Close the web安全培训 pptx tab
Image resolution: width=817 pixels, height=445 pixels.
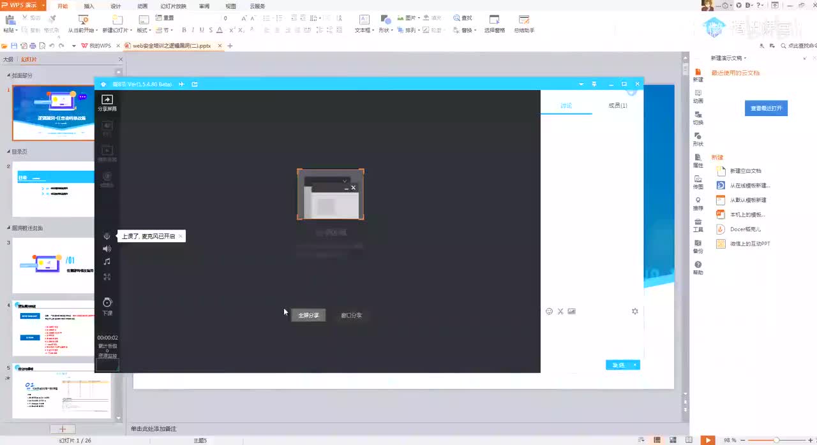pos(220,46)
